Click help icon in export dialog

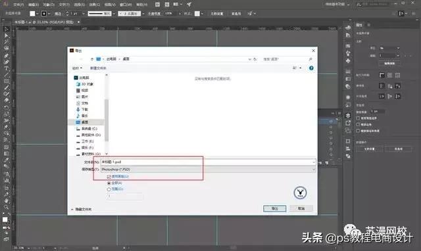point(311,68)
